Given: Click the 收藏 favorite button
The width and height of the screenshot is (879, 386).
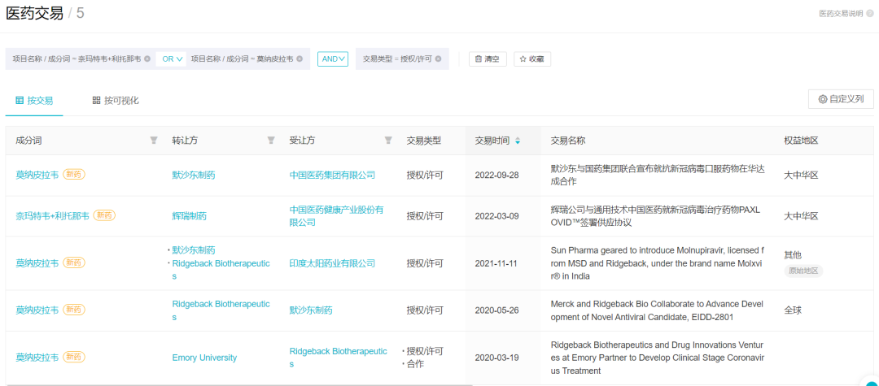Looking at the screenshot, I should 532,59.
